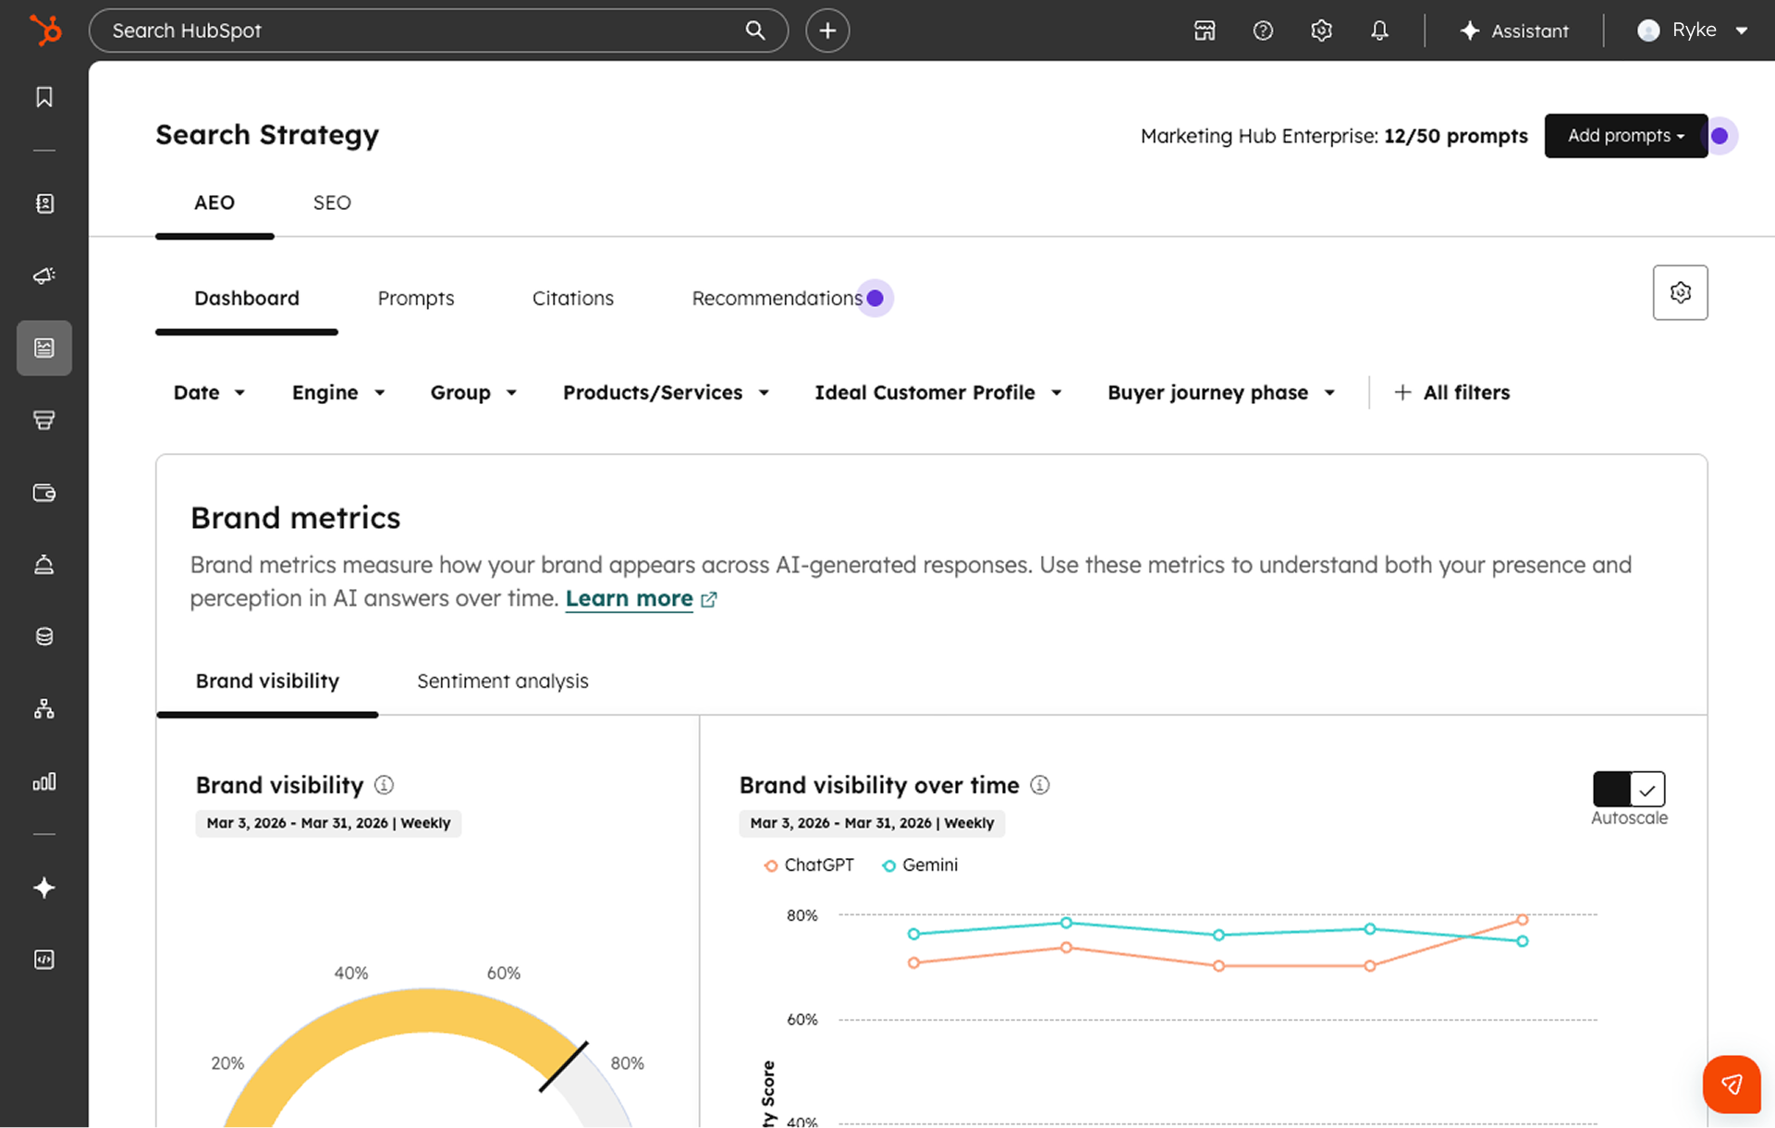The height and width of the screenshot is (1128, 1775).
Task: Open the notifications bell
Action: click(x=1379, y=31)
